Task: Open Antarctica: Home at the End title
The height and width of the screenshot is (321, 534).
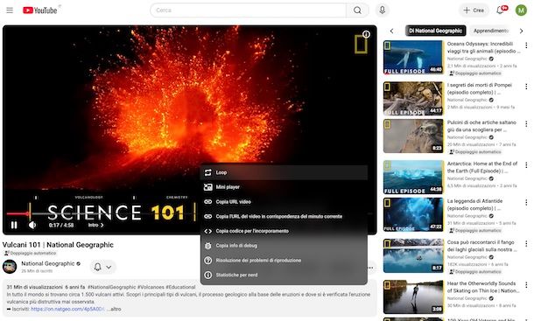Action: (x=482, y=167)
